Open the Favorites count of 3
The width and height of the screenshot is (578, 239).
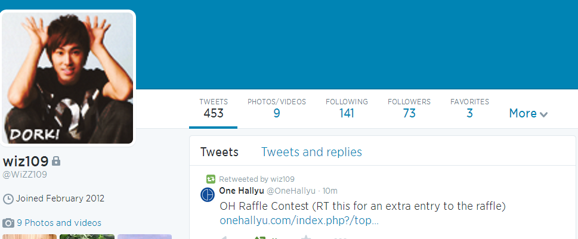coord(469,108)
